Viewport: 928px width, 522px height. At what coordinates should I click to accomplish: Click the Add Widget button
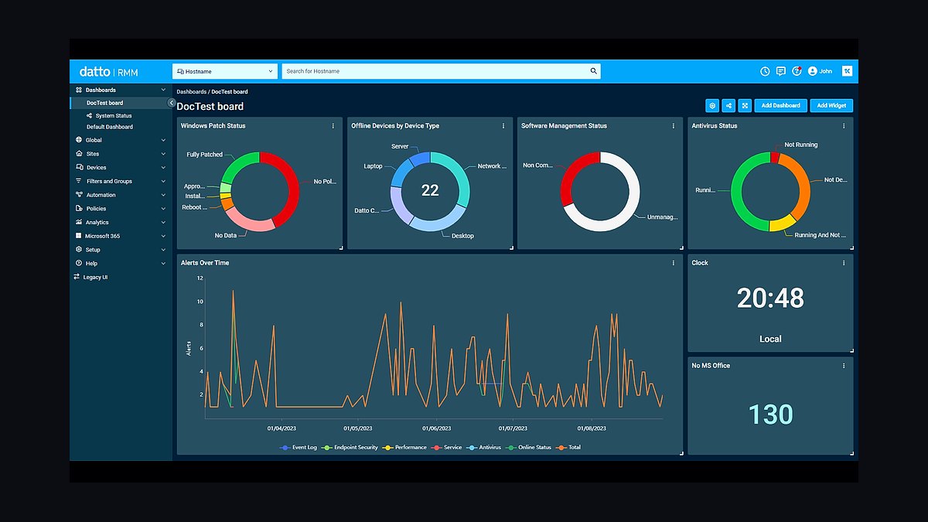coord(831,106)
